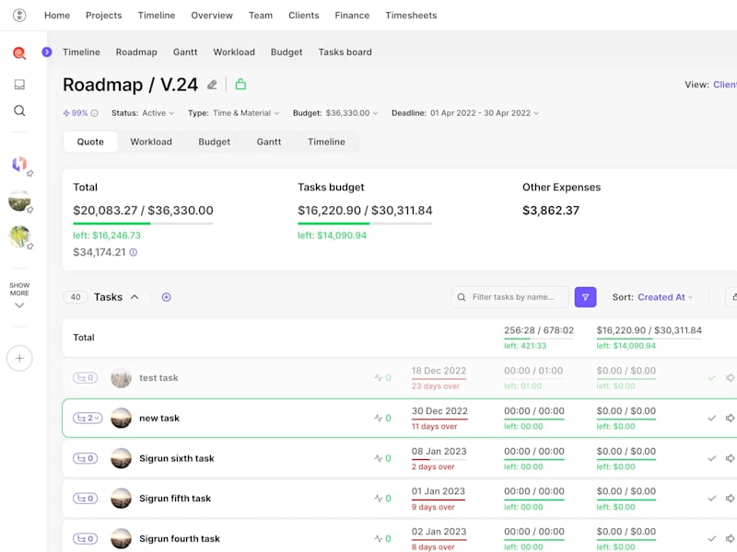Open activity indicator on Sigrun fifth task
The height and width of the screenshot is (552, 737).
click(382, 499)
